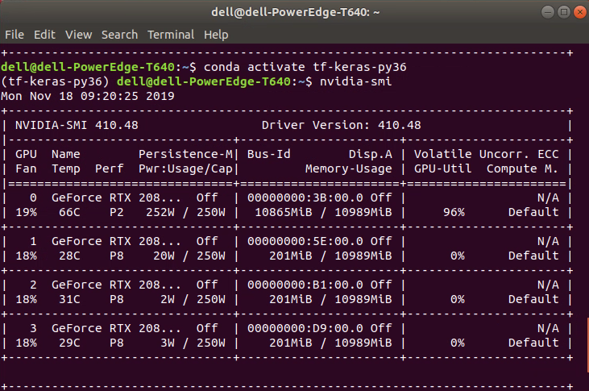Click the terminal scrollbar handle

pos(587,345)
